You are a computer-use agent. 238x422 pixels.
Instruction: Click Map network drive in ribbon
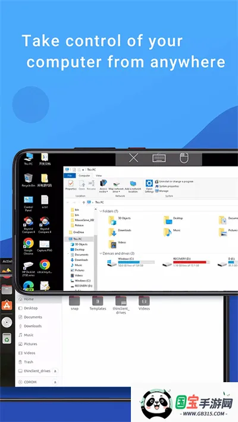(x=116, y=187)
